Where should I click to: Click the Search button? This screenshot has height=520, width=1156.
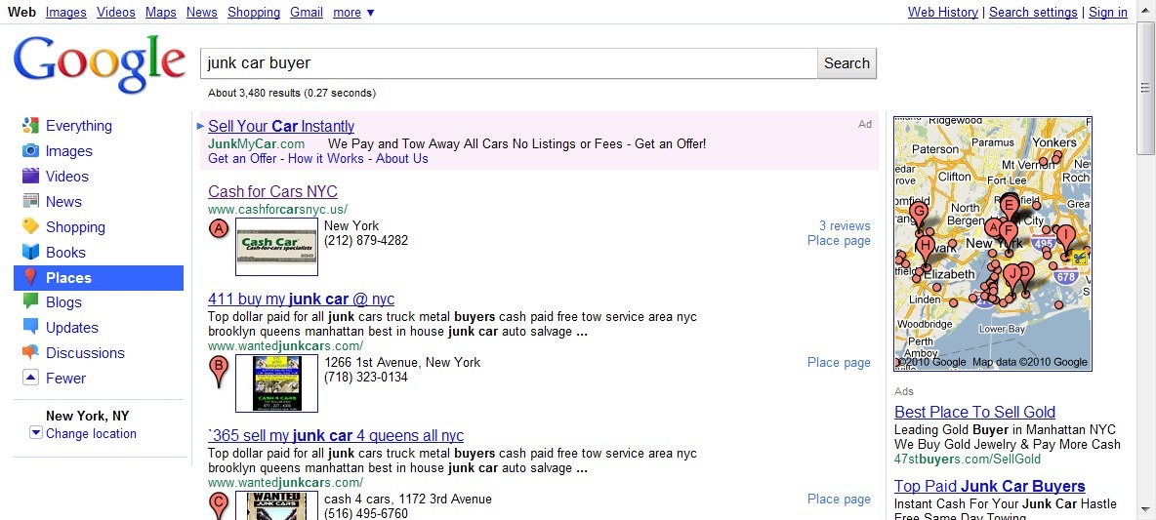pos(846,63)
